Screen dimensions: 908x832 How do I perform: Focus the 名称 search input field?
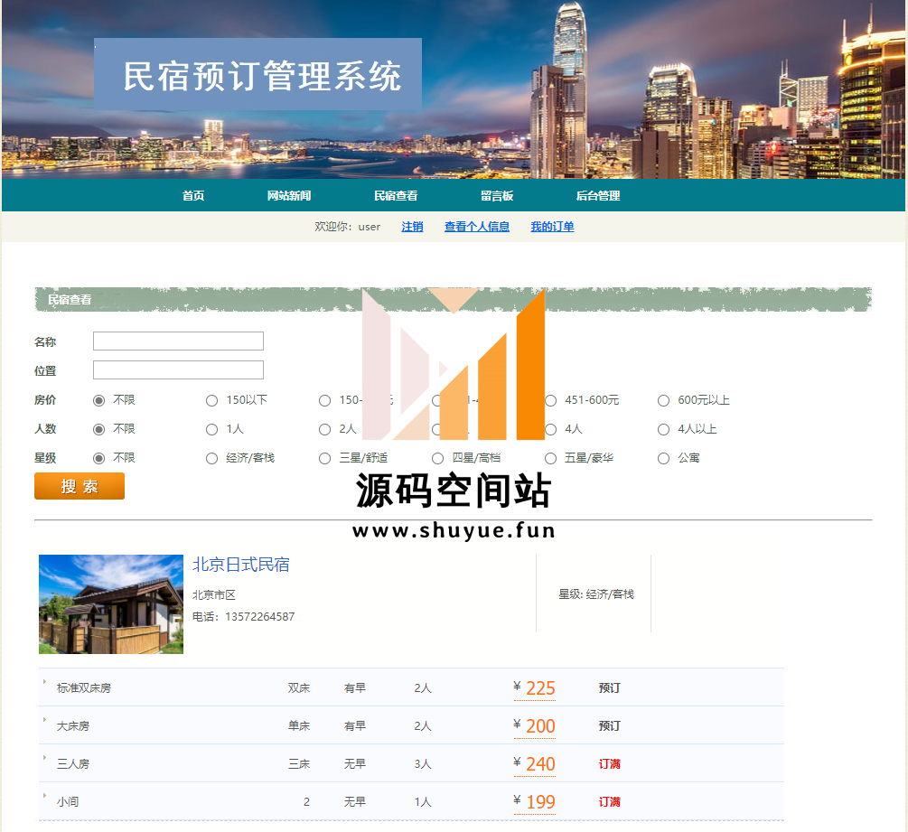[178, 341]
